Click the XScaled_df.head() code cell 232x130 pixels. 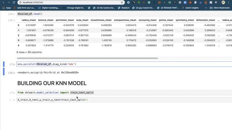click(124, 14)
